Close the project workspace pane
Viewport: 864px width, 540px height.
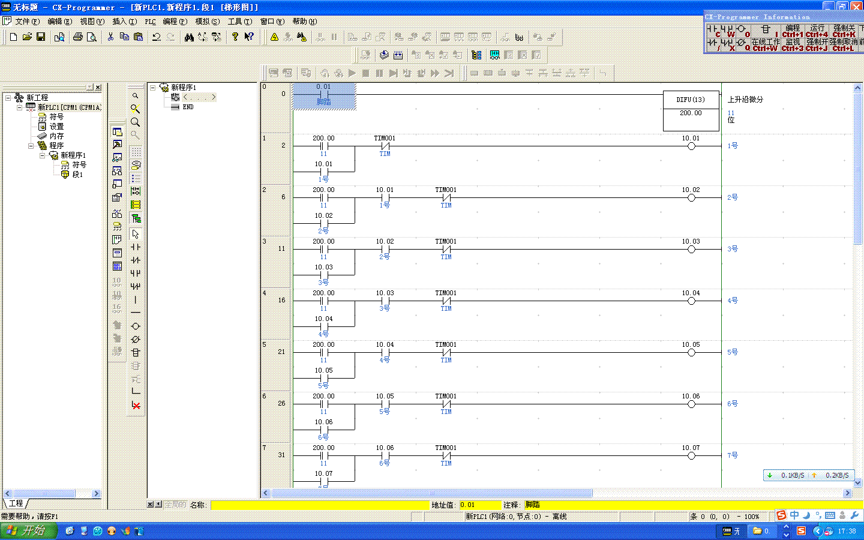click(x=98, y=88)
